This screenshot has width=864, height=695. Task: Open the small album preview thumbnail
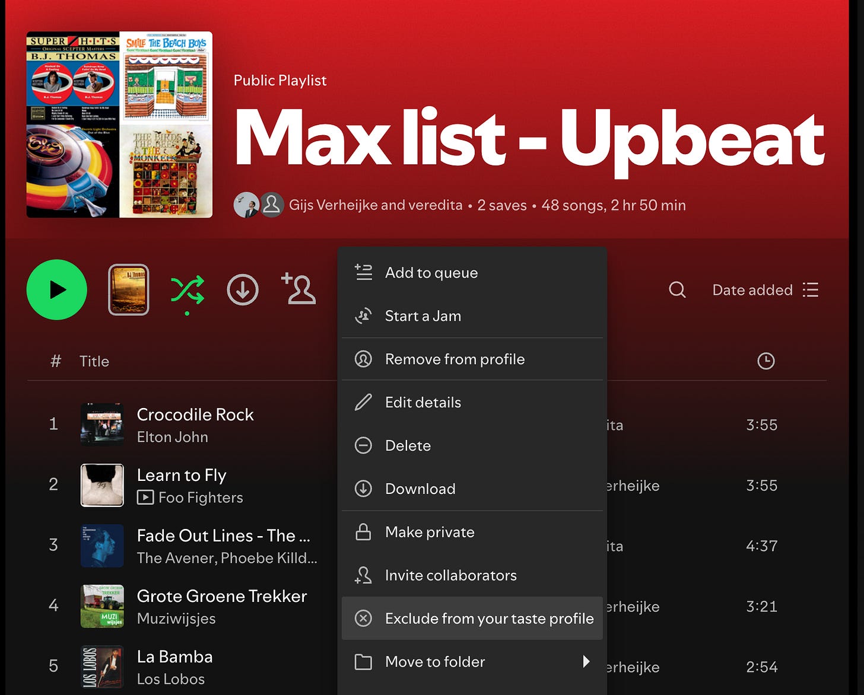[129, 289]
